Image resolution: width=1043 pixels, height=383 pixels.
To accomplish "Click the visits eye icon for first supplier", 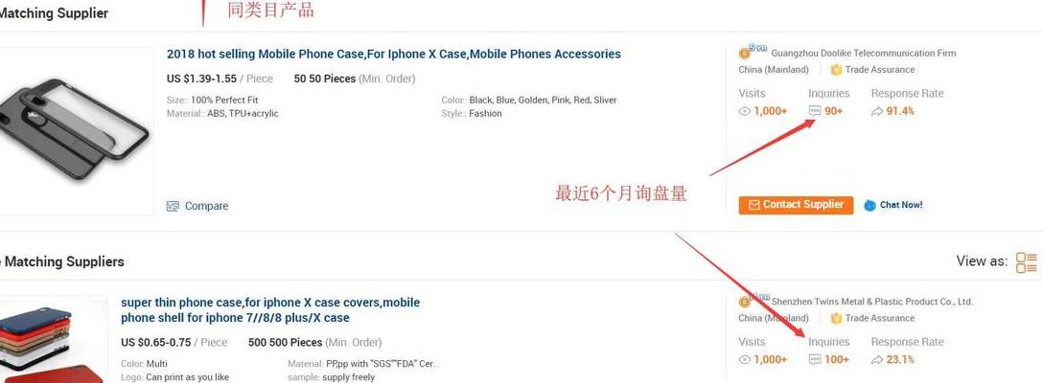I will click(x=744, y=112).
